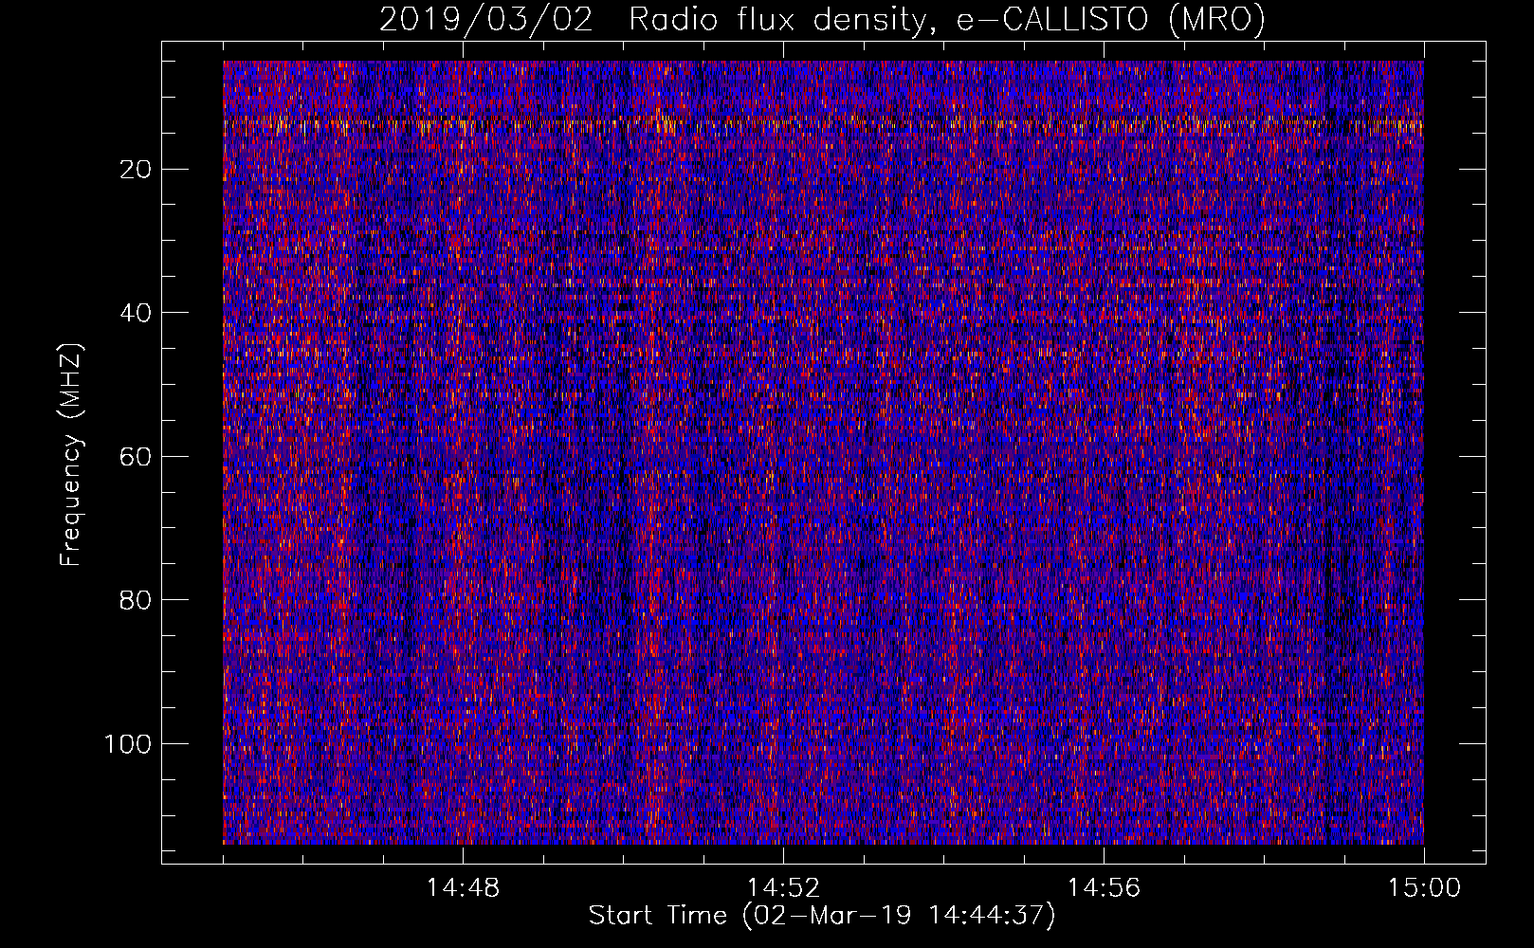1534x948 pixels.
Task: Click the 40 frequency tick label
Action: (137, 313)
